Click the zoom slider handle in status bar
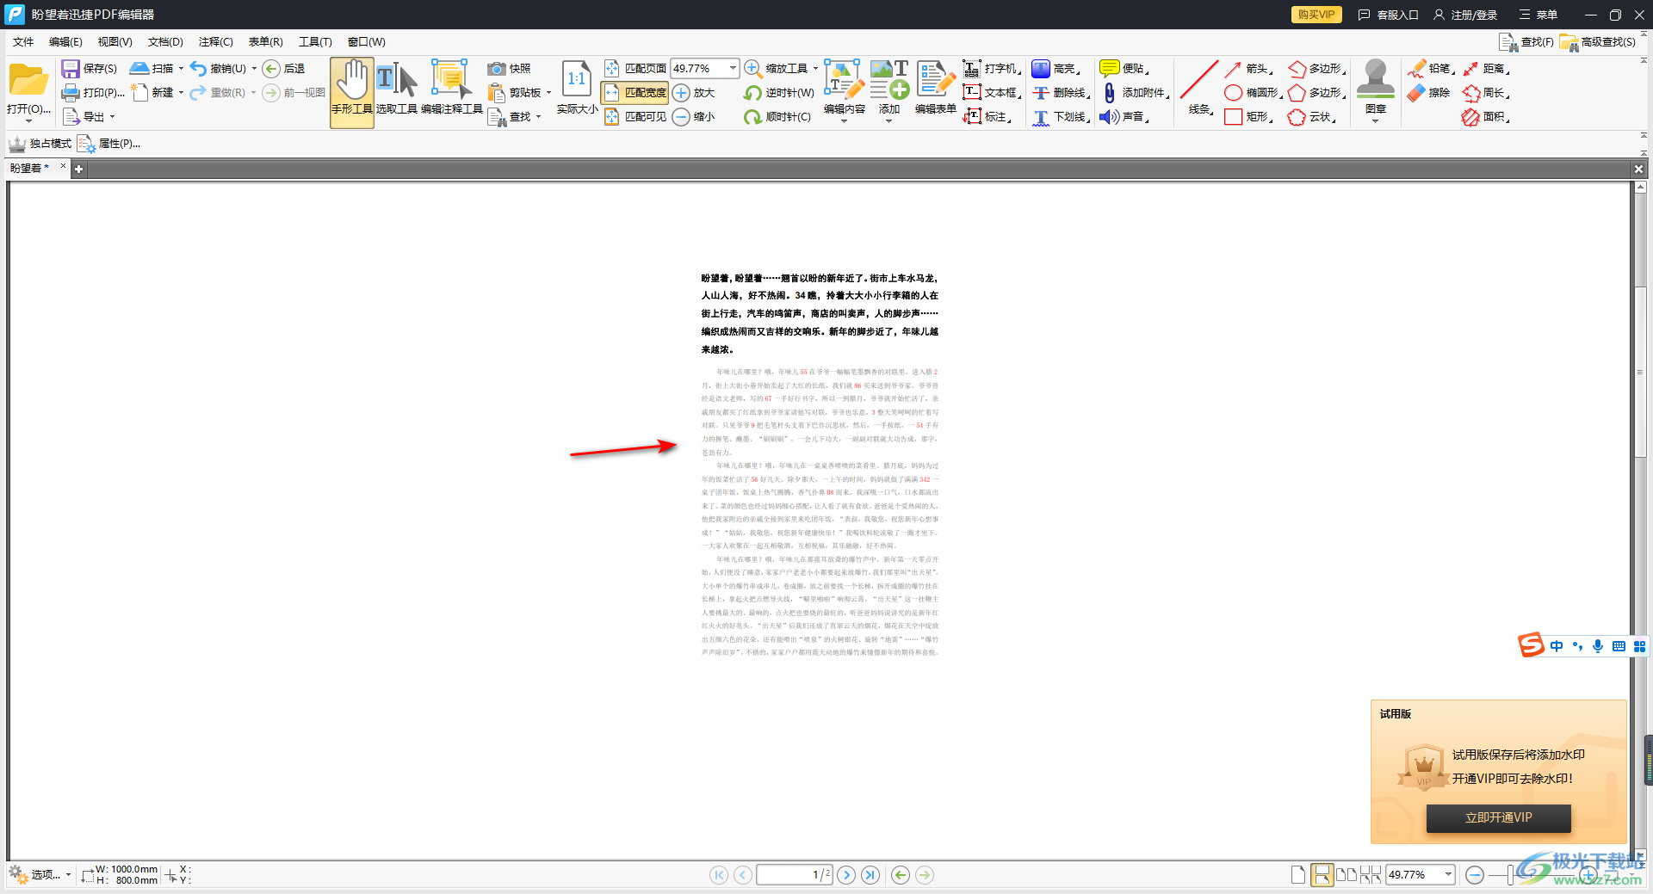The width and height of the screenshot is (1653, 894). point(1511,875)
